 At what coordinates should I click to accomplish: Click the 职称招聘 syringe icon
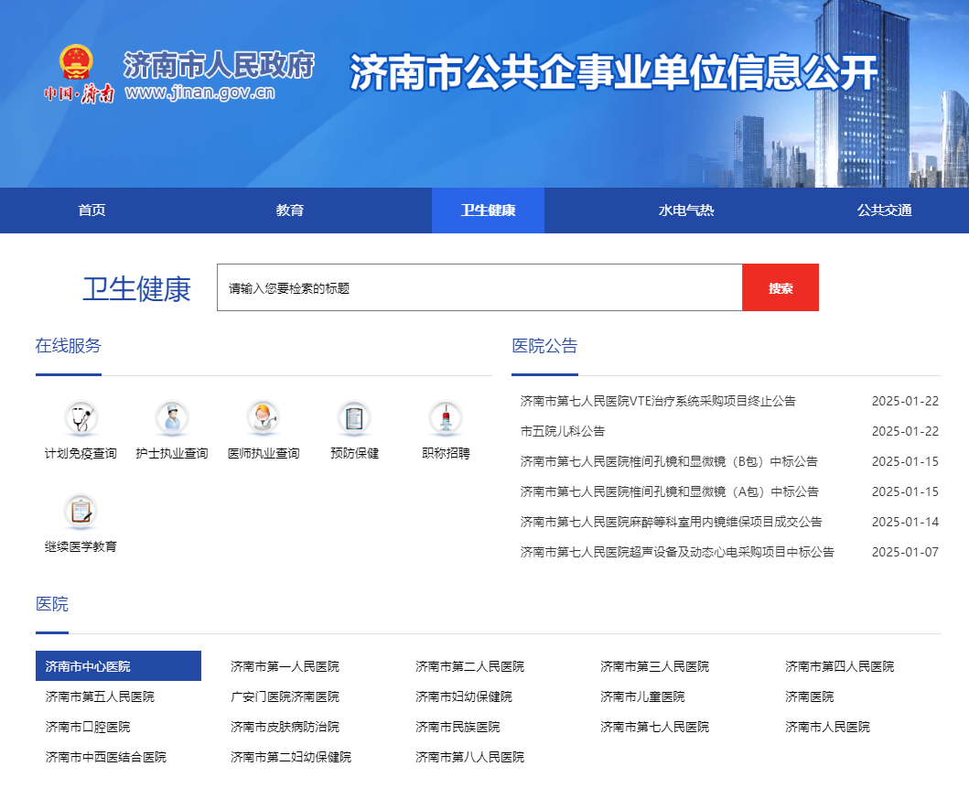446,419
